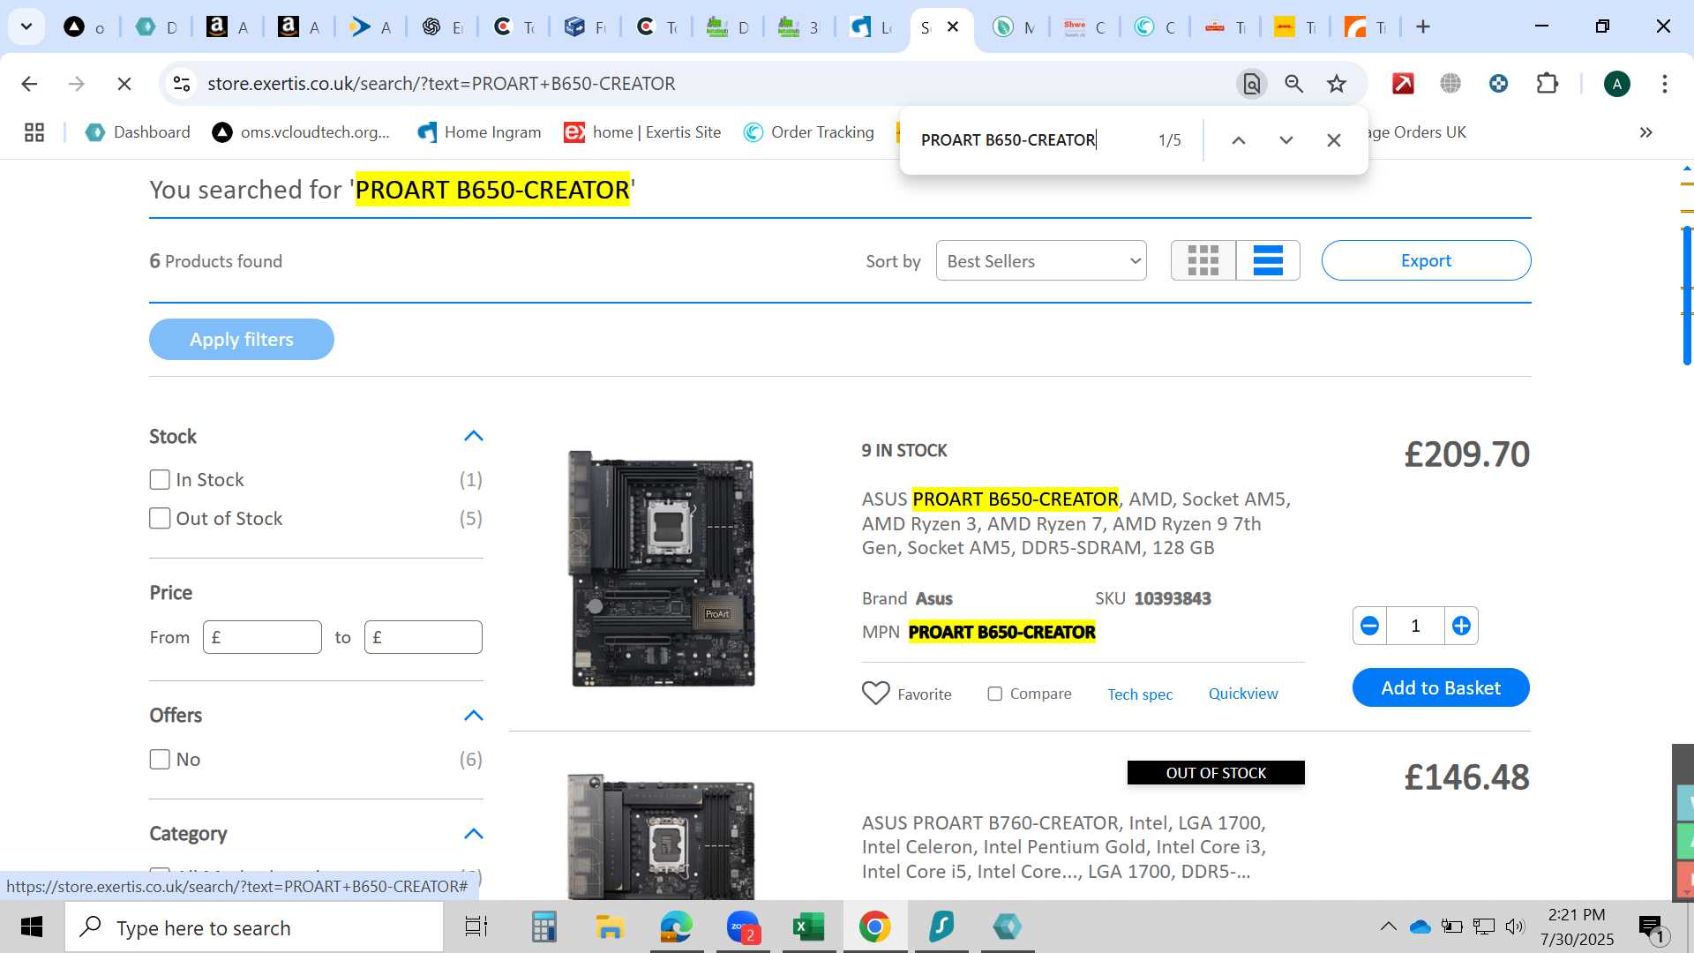1694x953 pixels.
Task: Collapse the Category filter section
Action: click(474, 834)
